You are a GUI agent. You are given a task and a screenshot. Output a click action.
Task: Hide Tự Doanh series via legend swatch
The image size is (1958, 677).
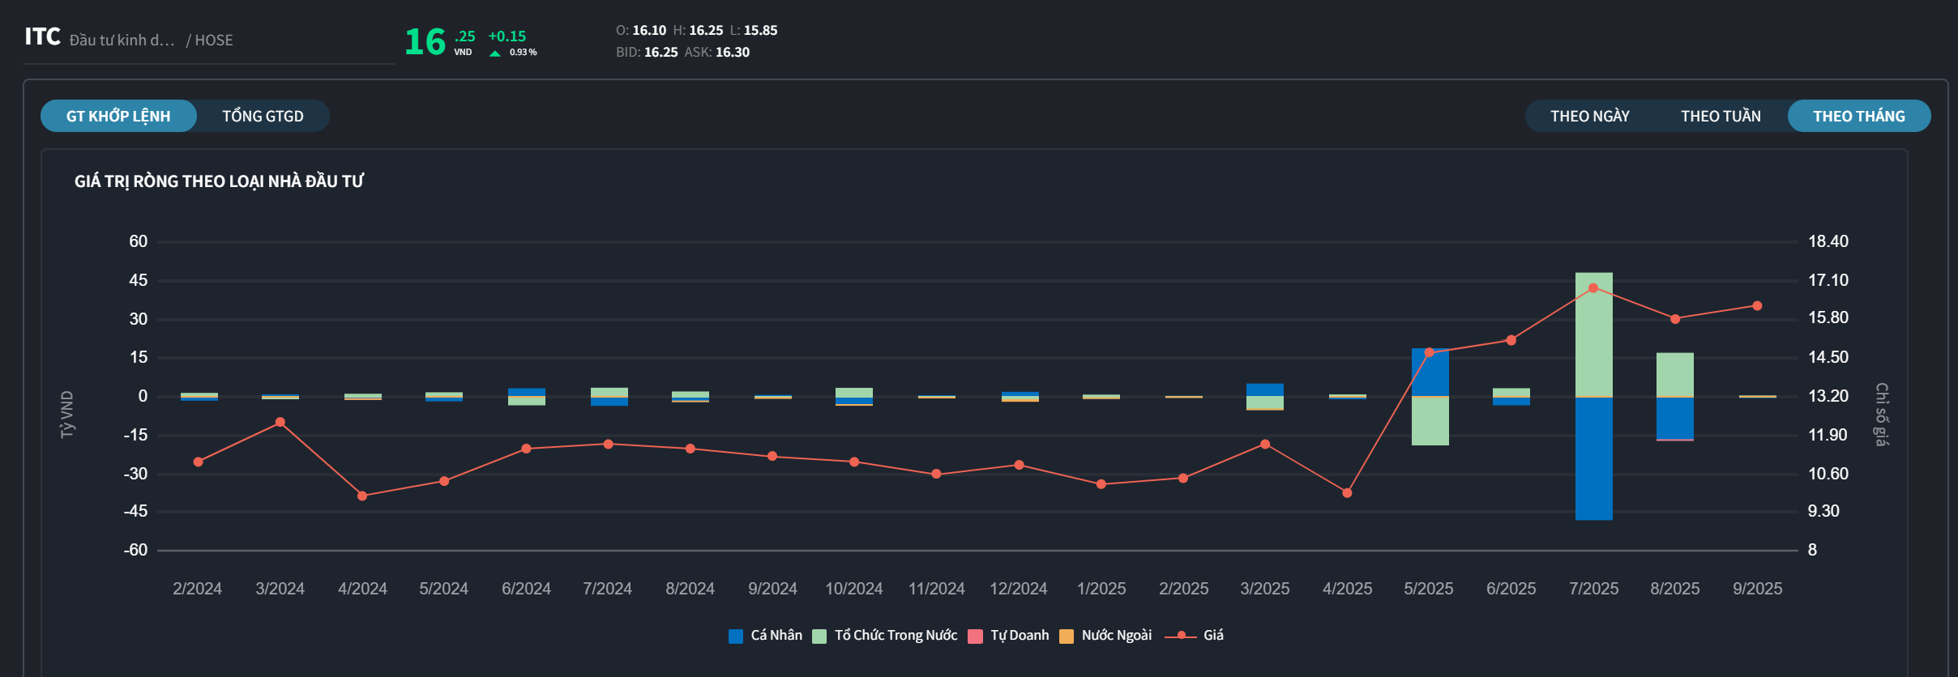pos(976,636)
